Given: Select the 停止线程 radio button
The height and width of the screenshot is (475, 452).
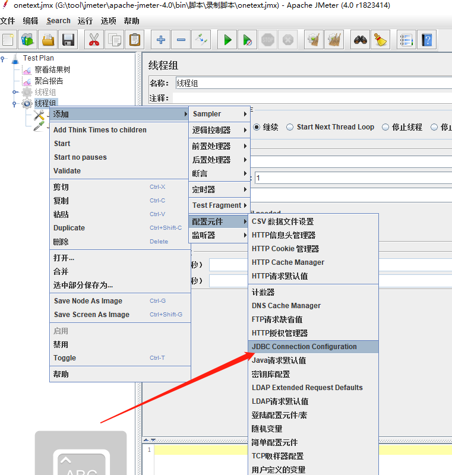Looking at the screenshot, I should [x=385, y=127].
